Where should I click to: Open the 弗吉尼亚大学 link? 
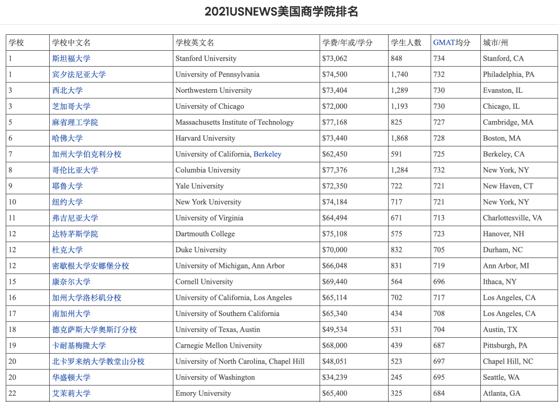[75, 218]
